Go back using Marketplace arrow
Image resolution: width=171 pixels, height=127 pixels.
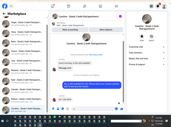4,14
